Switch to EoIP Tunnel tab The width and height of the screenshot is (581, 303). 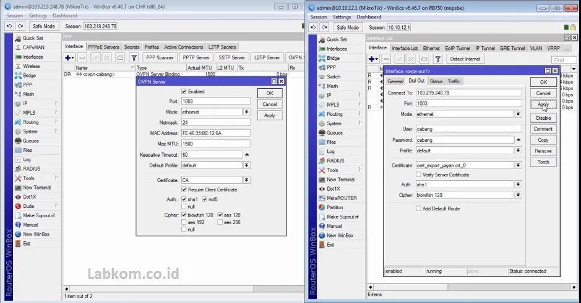tap(457, 48)
